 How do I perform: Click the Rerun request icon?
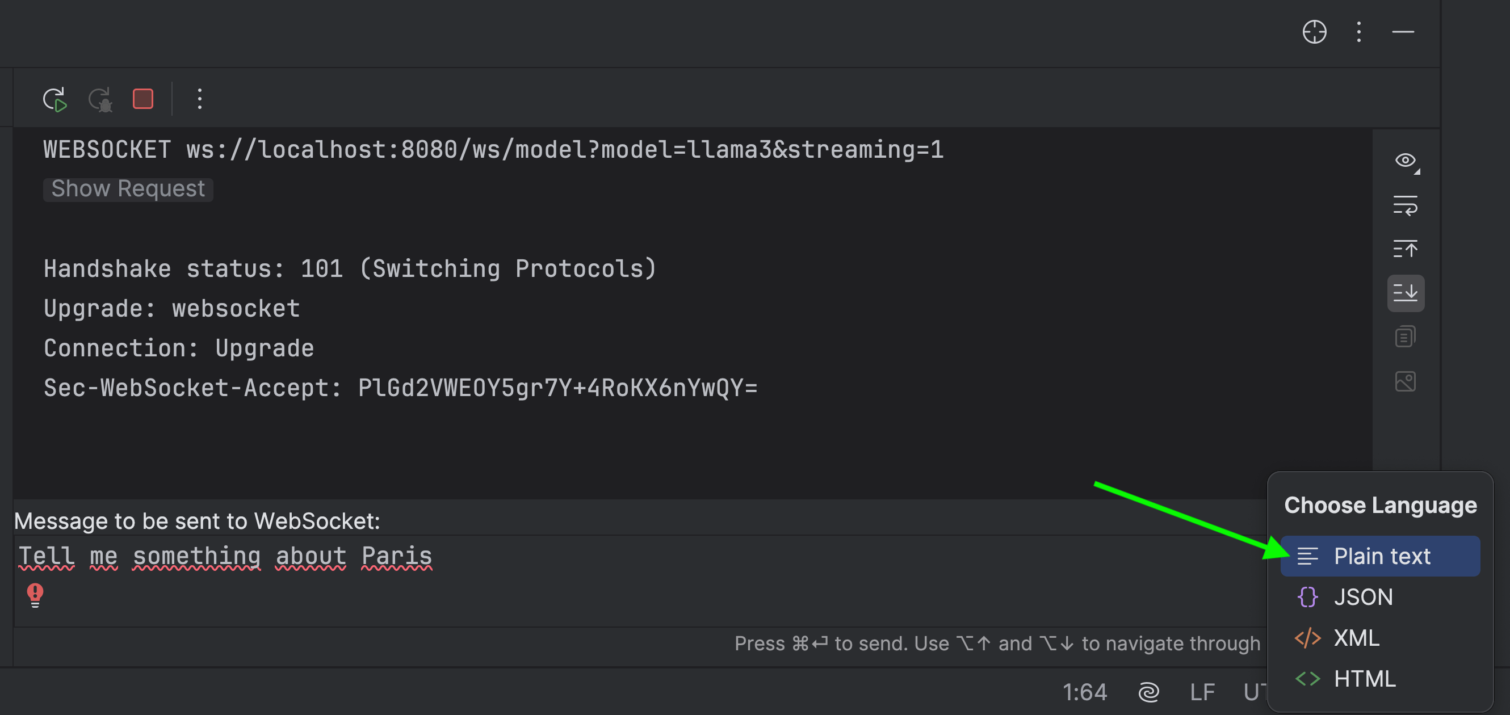tap(54, 99)
